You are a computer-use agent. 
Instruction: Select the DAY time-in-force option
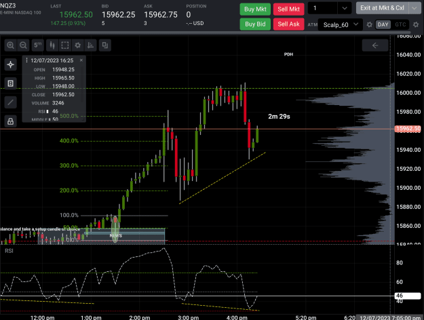coord(383,24)
